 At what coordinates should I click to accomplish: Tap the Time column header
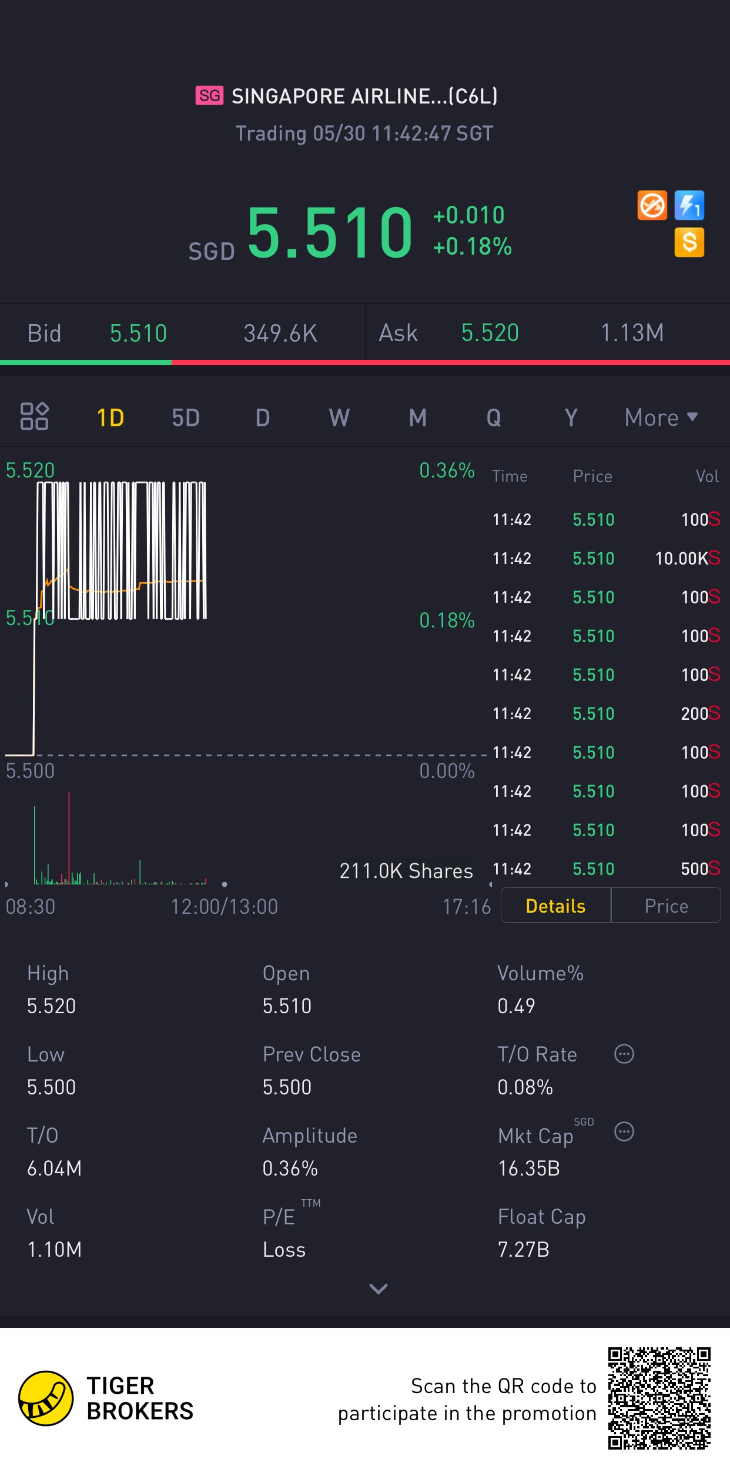click(x=510, y=476)
